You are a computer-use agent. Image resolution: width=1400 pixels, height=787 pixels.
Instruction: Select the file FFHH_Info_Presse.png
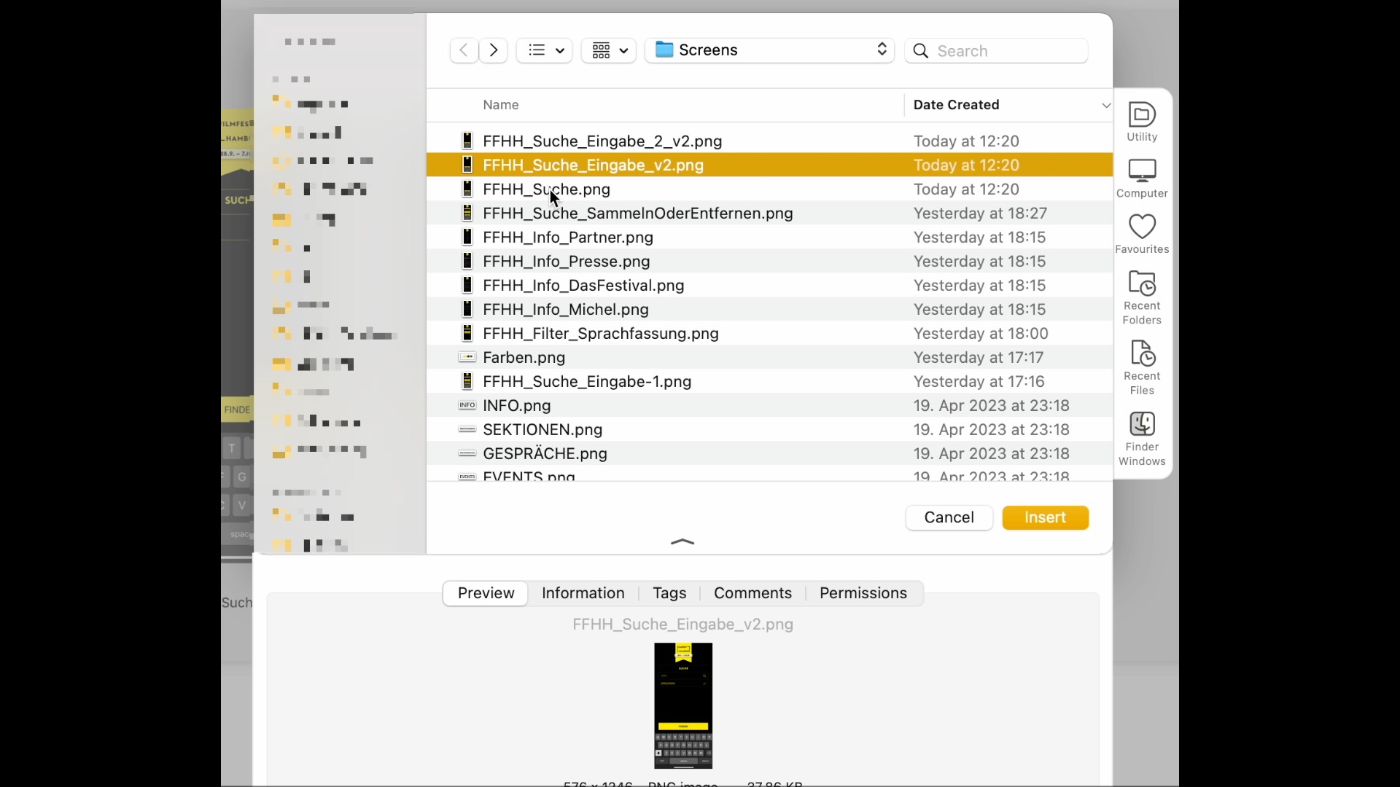pos(566,262)
